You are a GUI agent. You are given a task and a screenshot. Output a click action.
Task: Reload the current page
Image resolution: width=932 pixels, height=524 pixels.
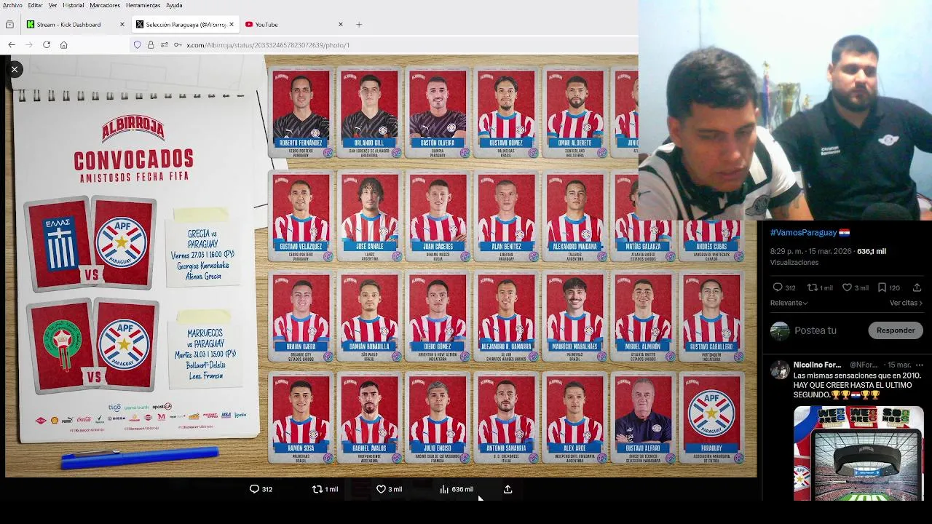click(47, 44)
